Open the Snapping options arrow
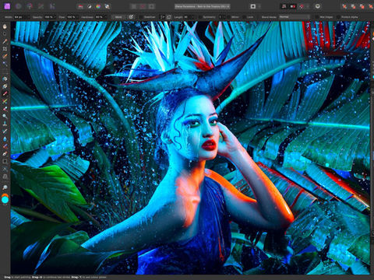The width and height of the screenshot is (374, 280). coord(307,6)
